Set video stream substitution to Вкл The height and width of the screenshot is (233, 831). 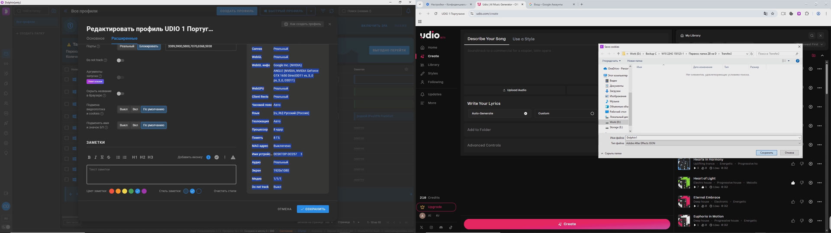point(135,109)
